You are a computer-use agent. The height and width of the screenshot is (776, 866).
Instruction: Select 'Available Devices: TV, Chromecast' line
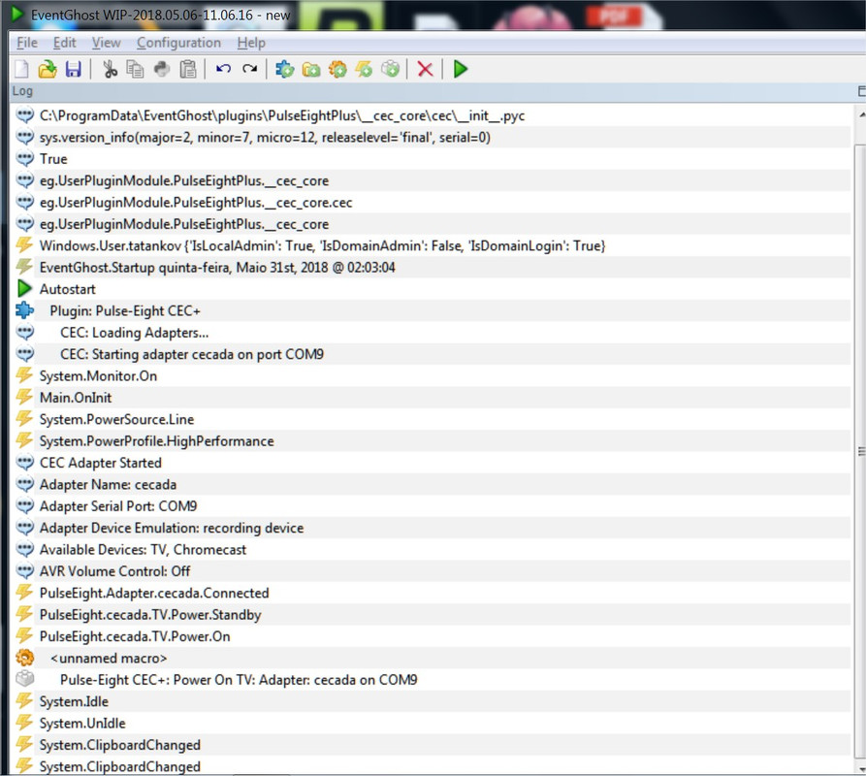[x=433, y=550]
